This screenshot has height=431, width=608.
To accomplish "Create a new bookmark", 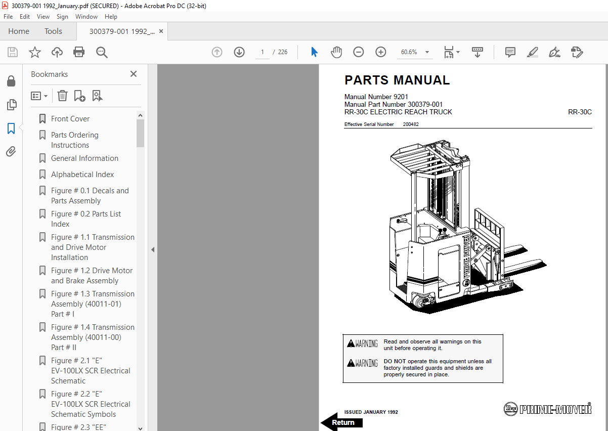I will pyautogui.click(x=78, y=96).
